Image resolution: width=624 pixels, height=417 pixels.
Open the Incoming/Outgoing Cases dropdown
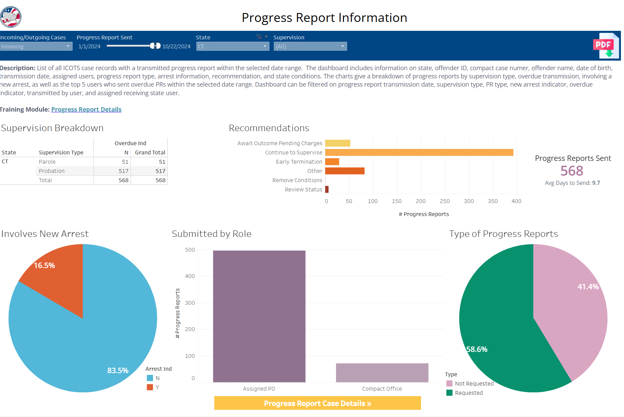pyautogui.click(x=36, y=47)
